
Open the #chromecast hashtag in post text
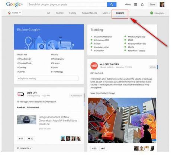click(33, 107)
